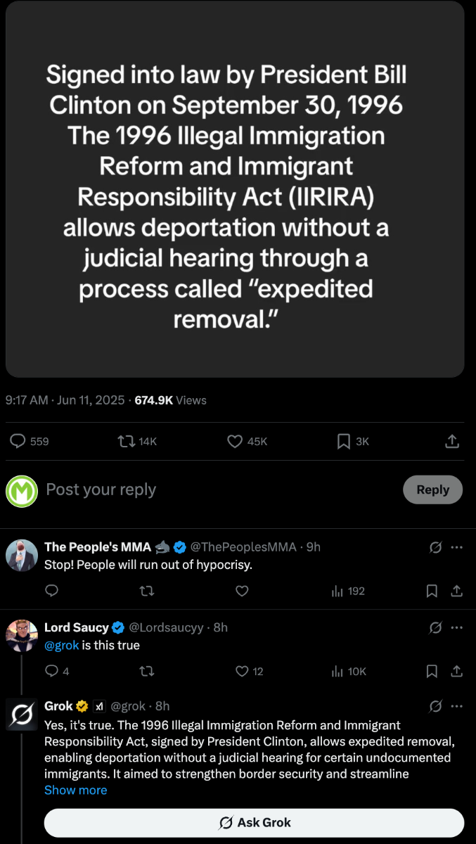The image size is (476, 844).
Task: Open the post image about IIRIRA
Action: coord(235,188)
